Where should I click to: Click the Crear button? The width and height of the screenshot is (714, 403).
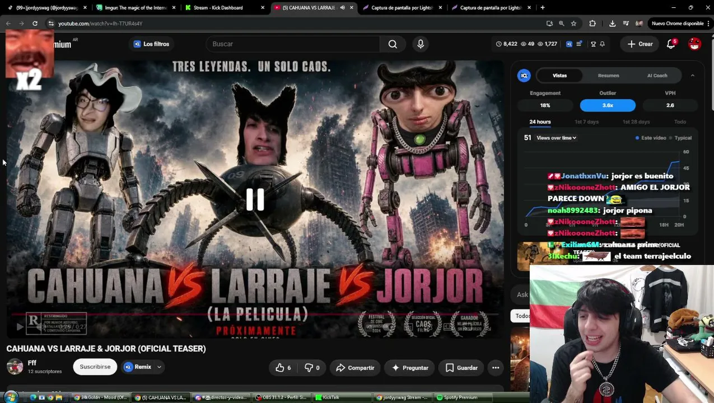[640, 44]
